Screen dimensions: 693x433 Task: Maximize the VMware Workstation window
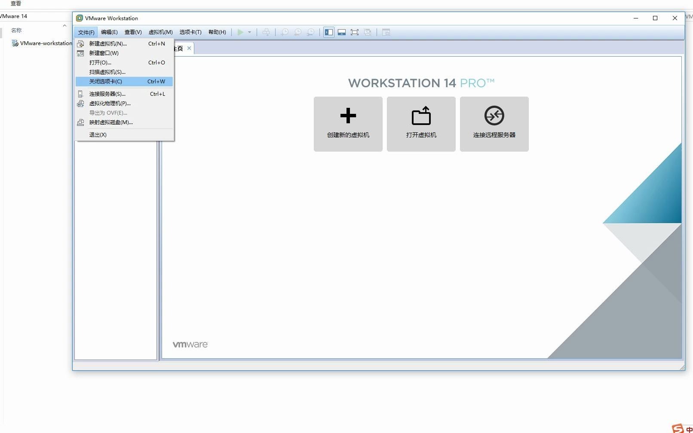pyautogui.click(x=655, y=18)
